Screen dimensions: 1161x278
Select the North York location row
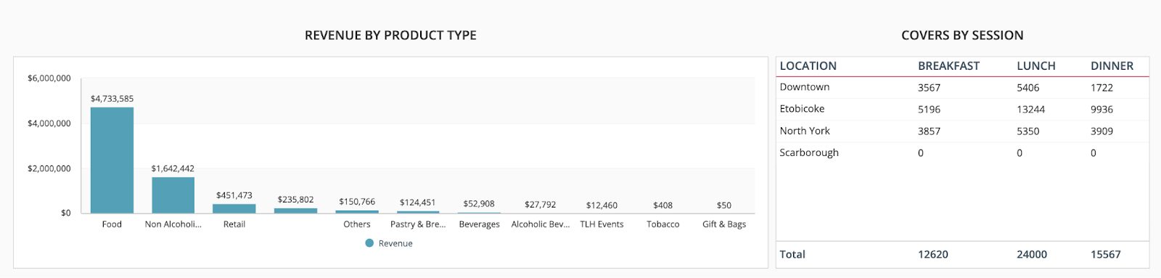pyautogui.click(x=962, y=131)
